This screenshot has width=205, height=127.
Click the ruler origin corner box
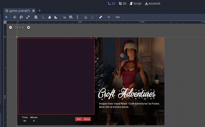[x=5, y=22]
